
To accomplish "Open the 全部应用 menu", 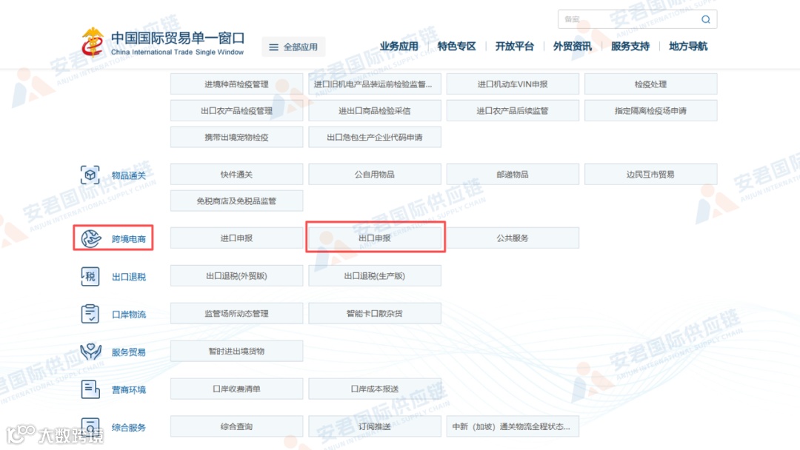I will 293,47.
